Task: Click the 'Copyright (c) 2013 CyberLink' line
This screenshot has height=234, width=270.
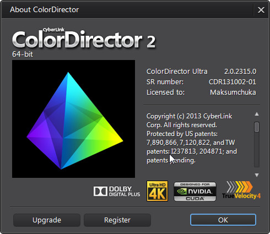Action: (190, 116)
